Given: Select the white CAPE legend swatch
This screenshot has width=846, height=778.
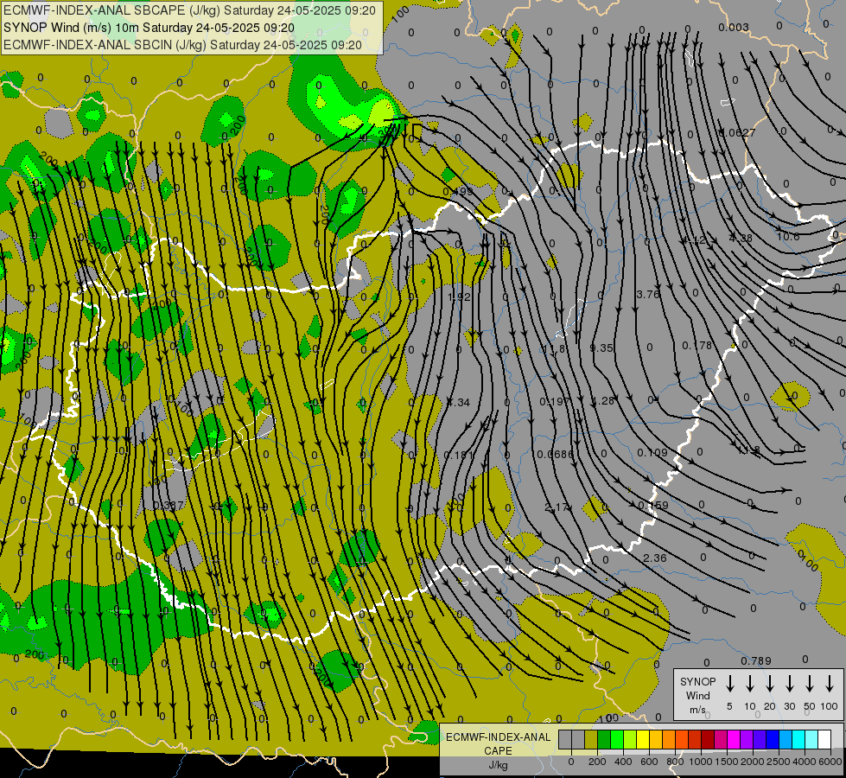Looking at the screenshot, I should 824,740.
